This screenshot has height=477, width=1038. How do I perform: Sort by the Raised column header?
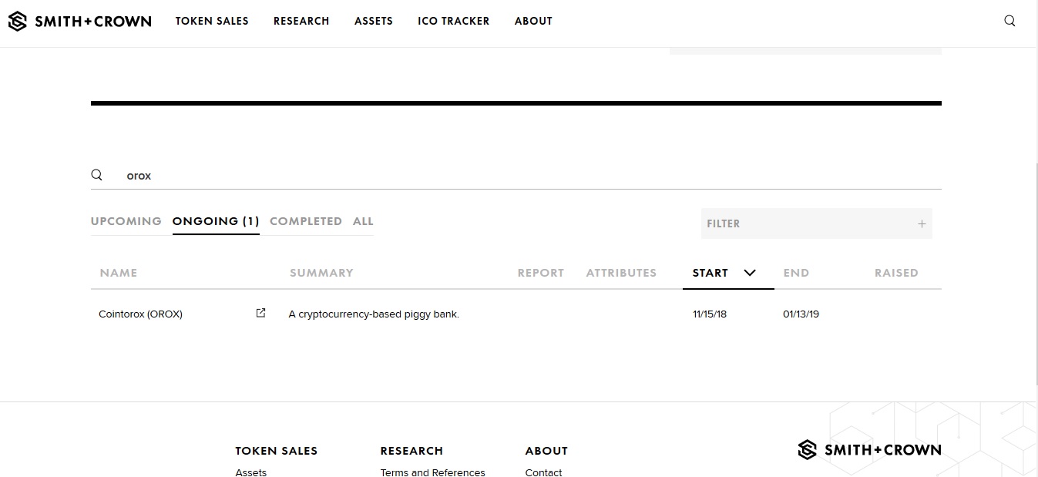pos(896,273)
